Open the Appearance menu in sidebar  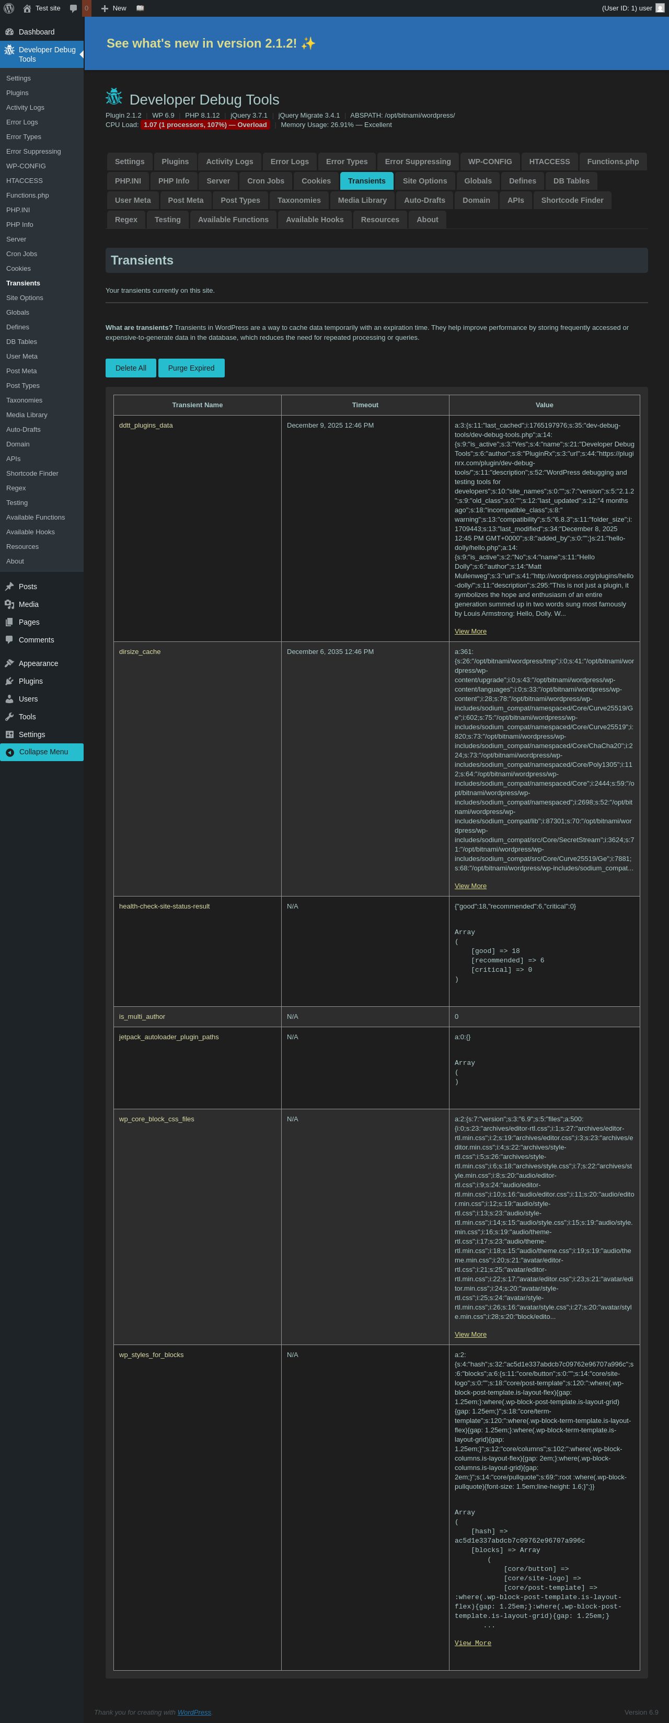coord(38,663)
